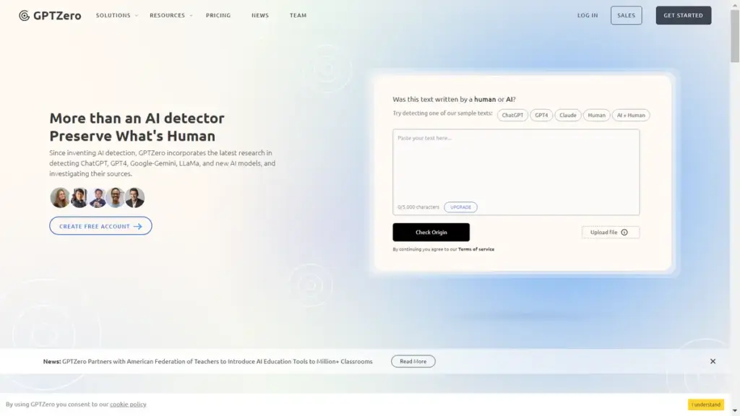
Task: Select the GPT4 sample text
Action: [541, 115]
